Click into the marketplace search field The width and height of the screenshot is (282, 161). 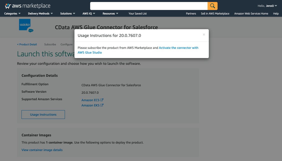149,6
